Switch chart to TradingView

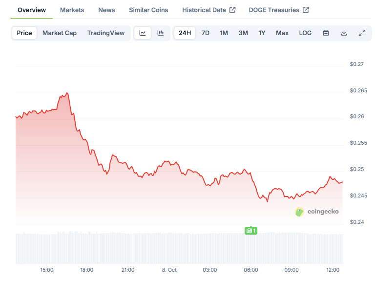coord(106,33)
